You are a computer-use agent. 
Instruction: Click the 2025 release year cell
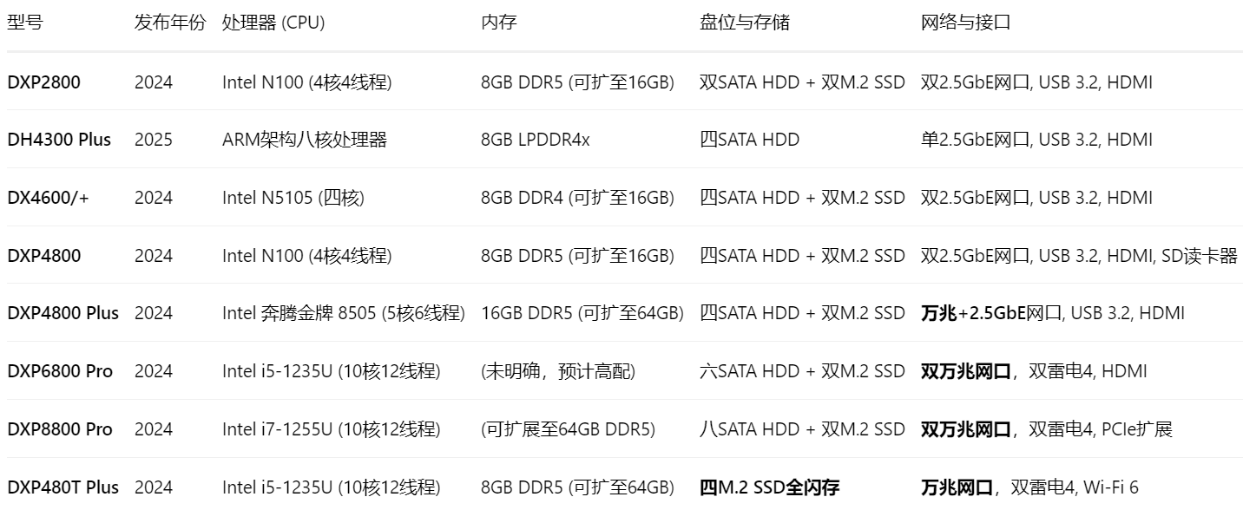(x=154, y=140)
